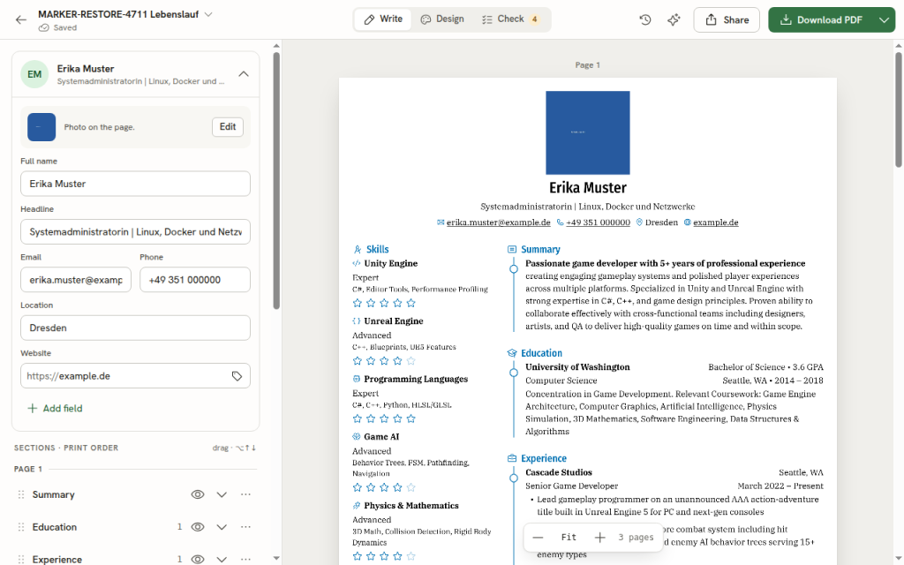This screenshot has height=565, width=904.
Task: Click the +49 351 000000 phone link
Action: click(x=598, y=222)
